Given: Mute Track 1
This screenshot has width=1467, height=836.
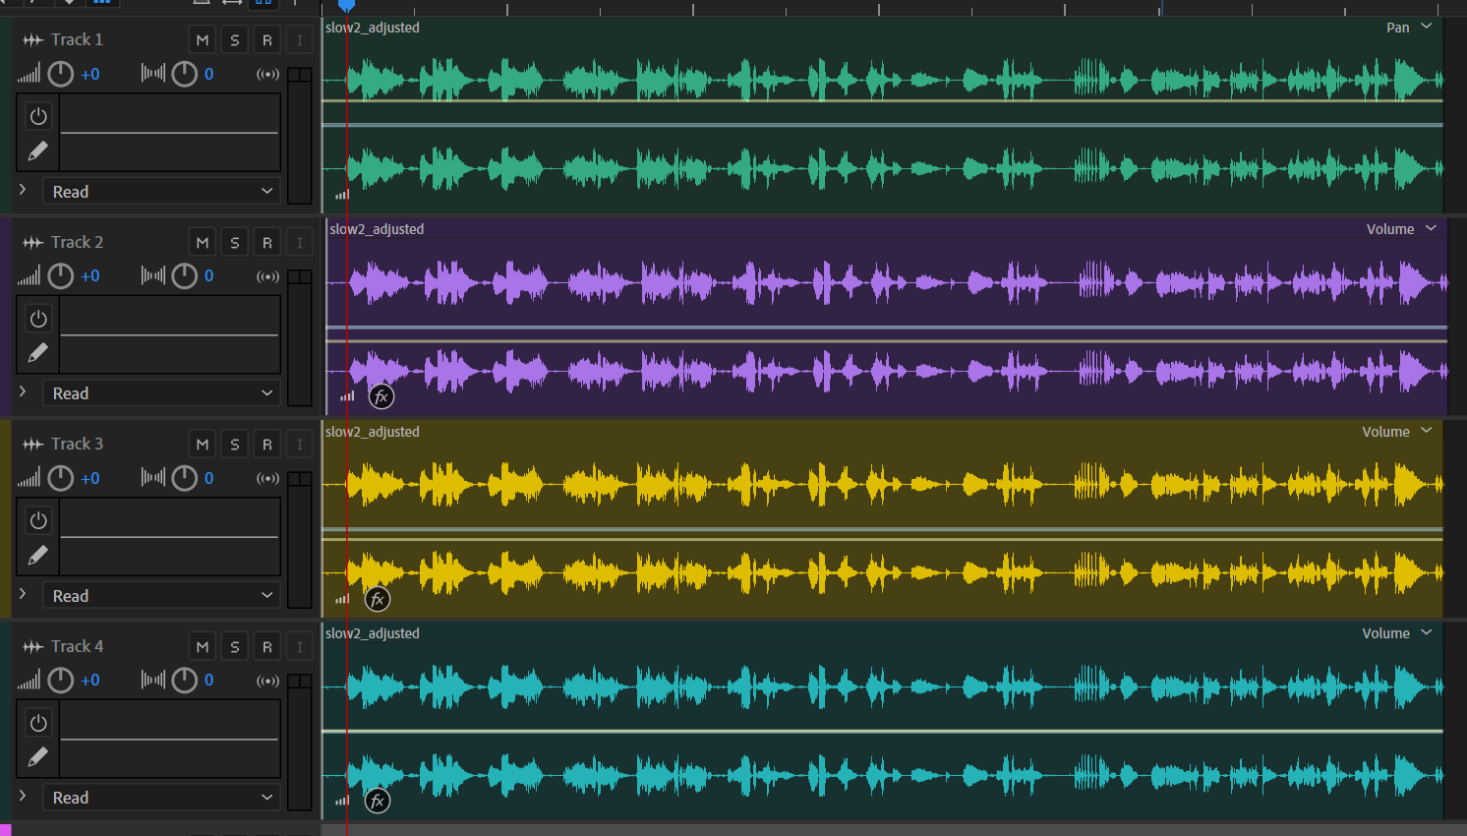Looking at the screenshot, I should click(202, 39).
